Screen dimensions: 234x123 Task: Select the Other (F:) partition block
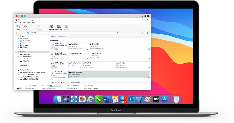coord(133,65)
